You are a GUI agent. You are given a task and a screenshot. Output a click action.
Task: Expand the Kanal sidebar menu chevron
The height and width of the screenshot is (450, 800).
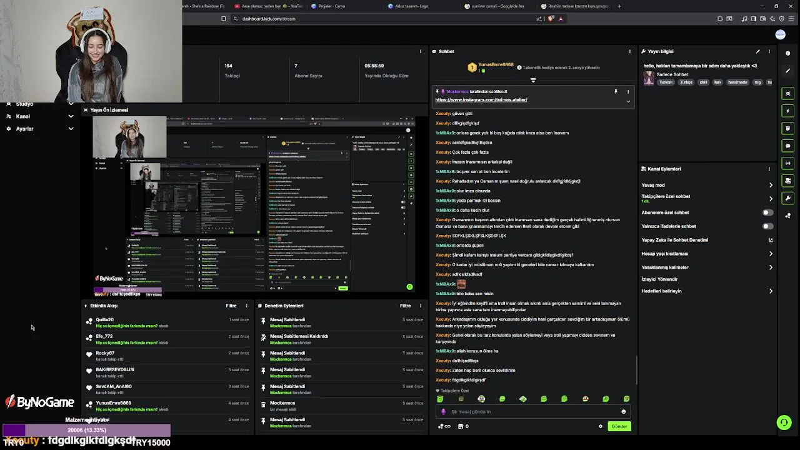point(71,116)
